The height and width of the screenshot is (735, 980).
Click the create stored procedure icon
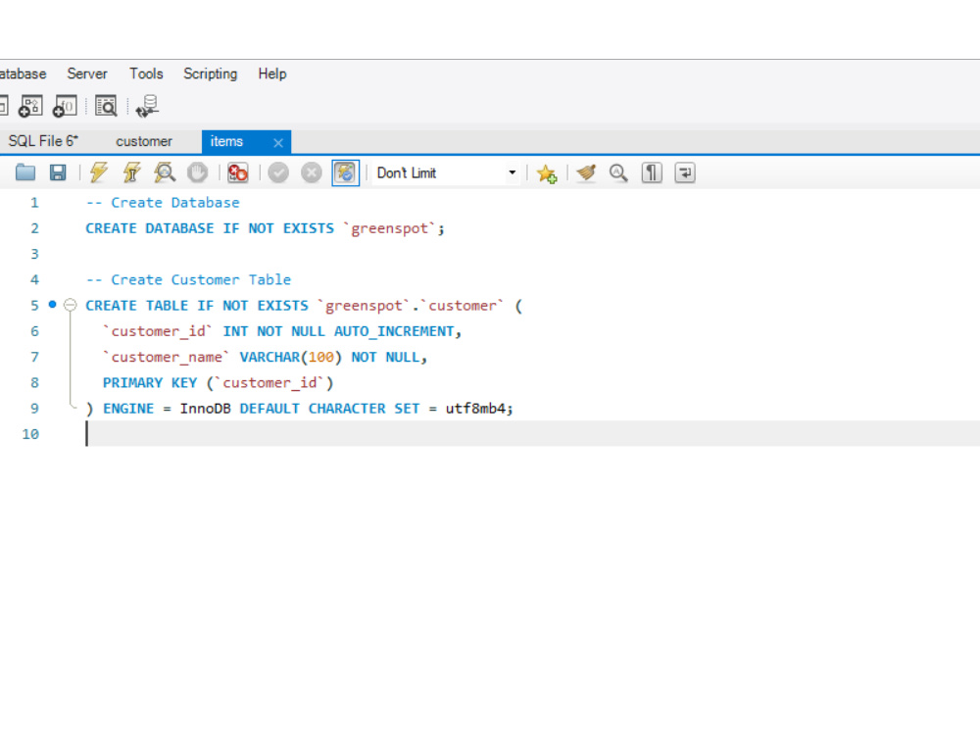point(30,106)
